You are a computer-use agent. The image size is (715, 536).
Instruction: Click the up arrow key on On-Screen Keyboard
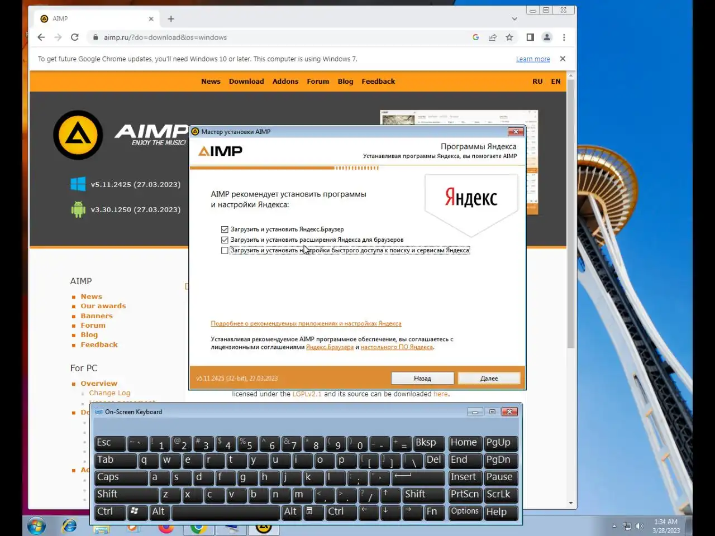(390, 495)
